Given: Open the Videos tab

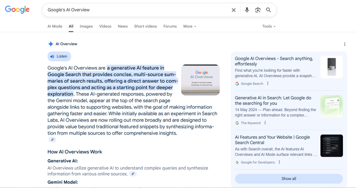Looking at the screenshot, I should click(x=105, y=26).
